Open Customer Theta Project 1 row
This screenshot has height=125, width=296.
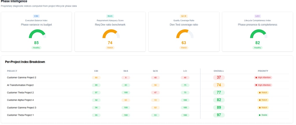(x=147, y=115)
